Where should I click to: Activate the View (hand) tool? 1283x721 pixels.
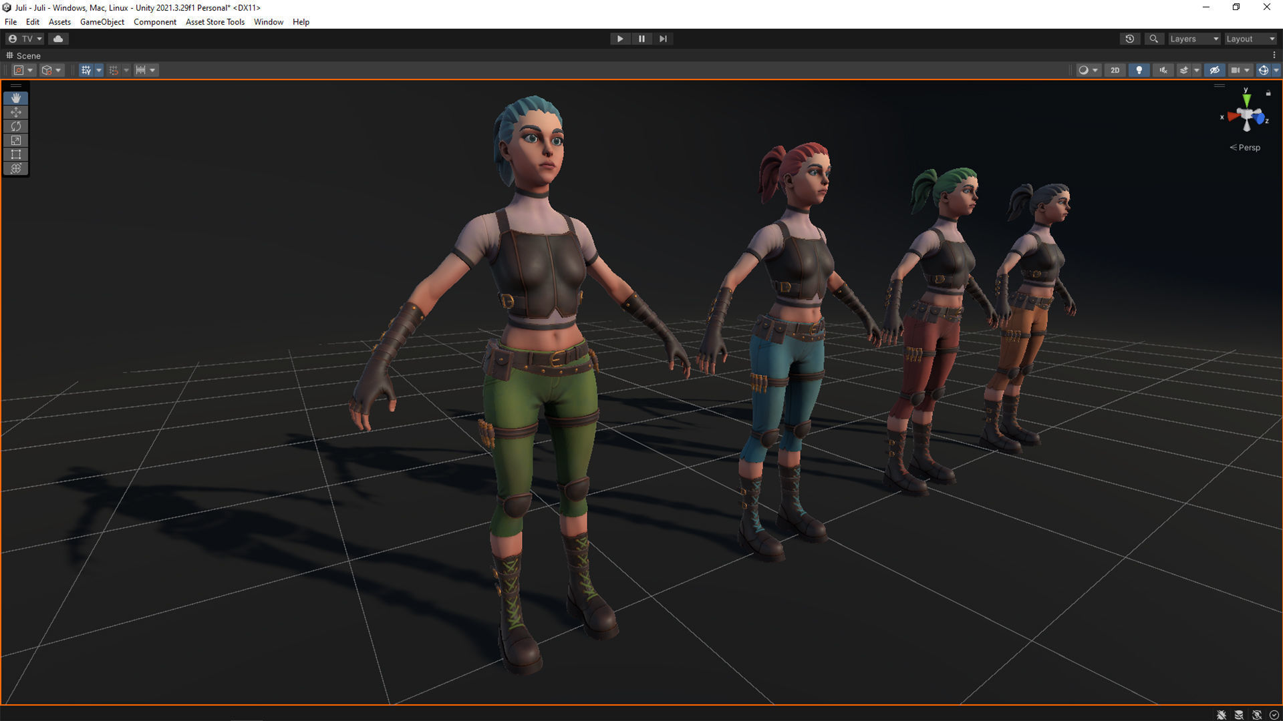pyautogui.click(x=15, y=98)
